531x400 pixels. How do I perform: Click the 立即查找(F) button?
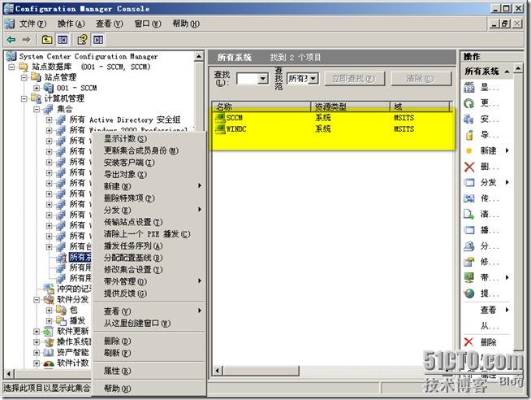click(x=354, y=79)
